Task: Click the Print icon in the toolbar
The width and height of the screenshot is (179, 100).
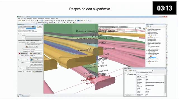Action: (x=24, y=21)
